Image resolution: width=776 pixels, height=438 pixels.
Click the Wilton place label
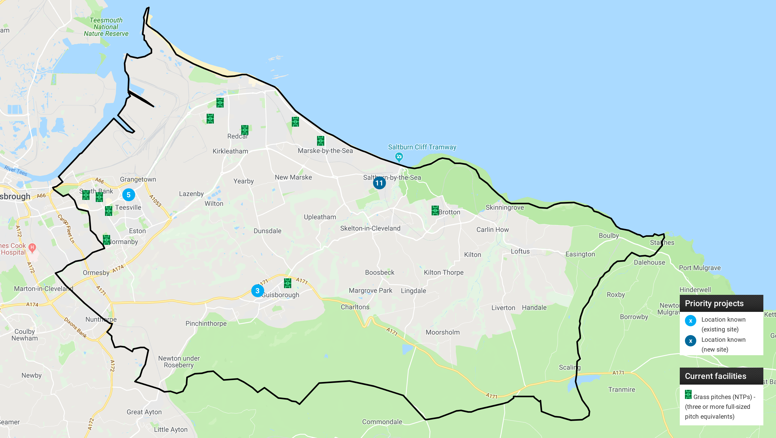click(214, 204)
